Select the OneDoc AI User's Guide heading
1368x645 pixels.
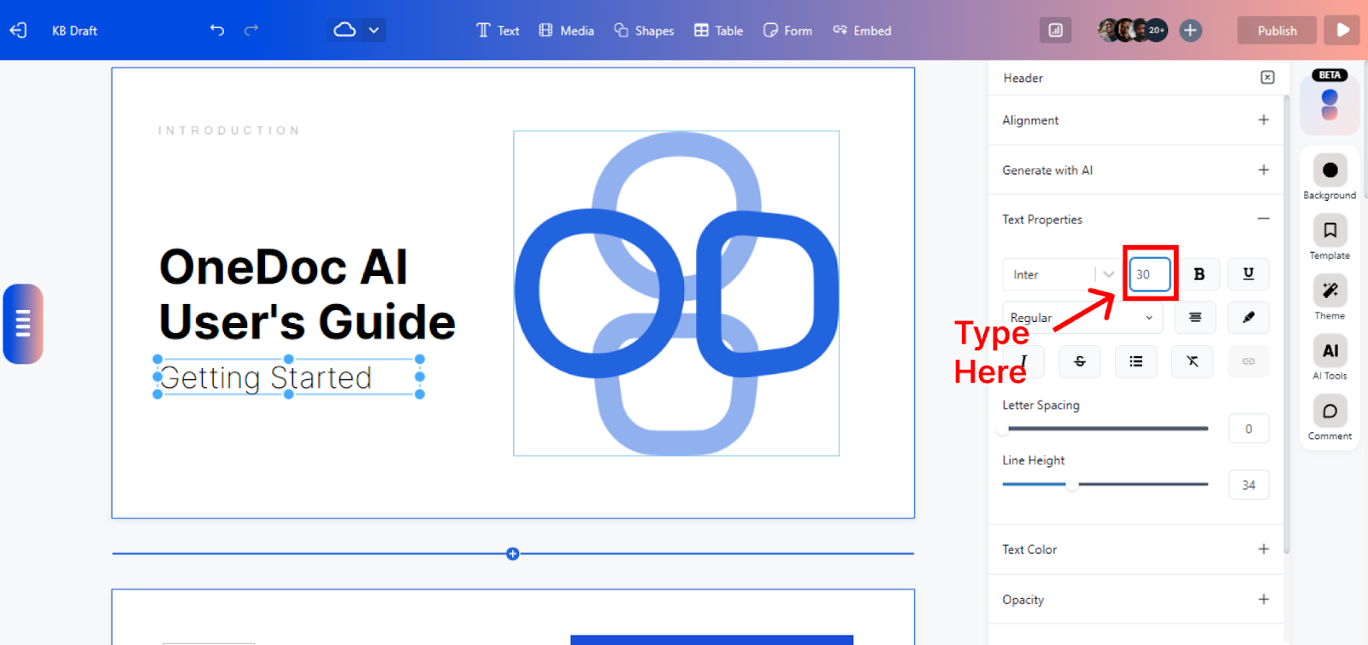(x=307, y=294)
